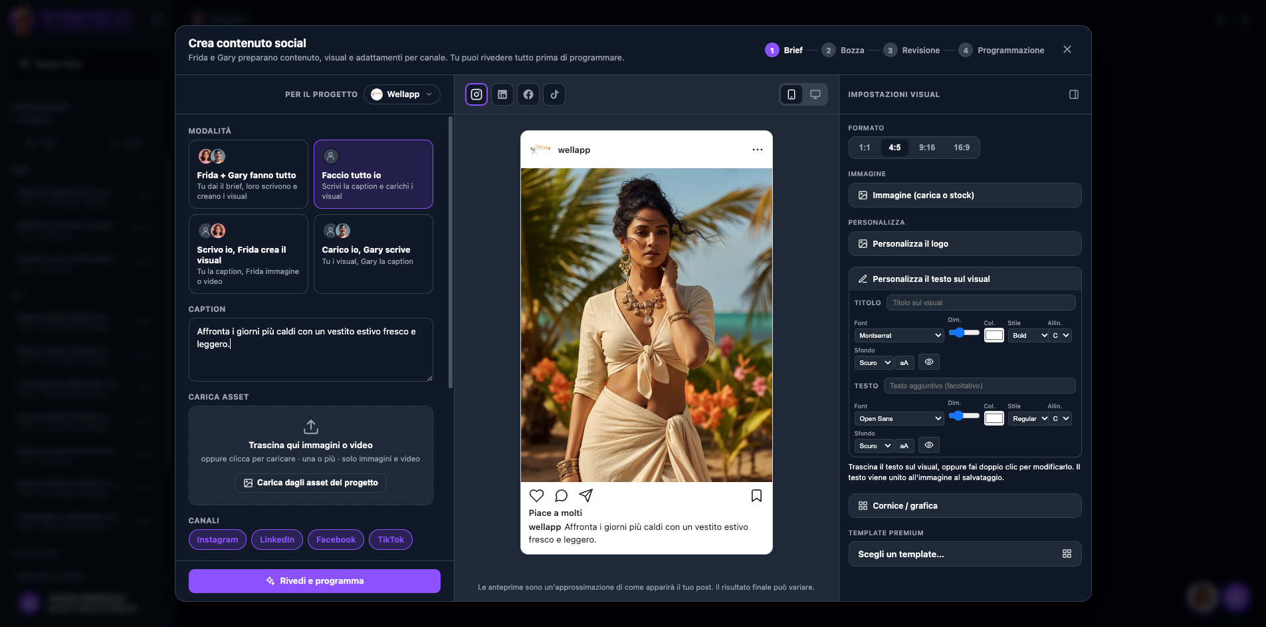Toggle Titolo visibility eye icon
The width and height of the screenshot is (1266, 627).
click(x=929, y=362)
